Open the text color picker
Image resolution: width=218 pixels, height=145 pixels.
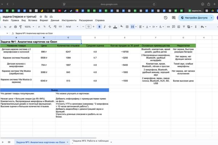pyautogui.click(x=115, y=26)
